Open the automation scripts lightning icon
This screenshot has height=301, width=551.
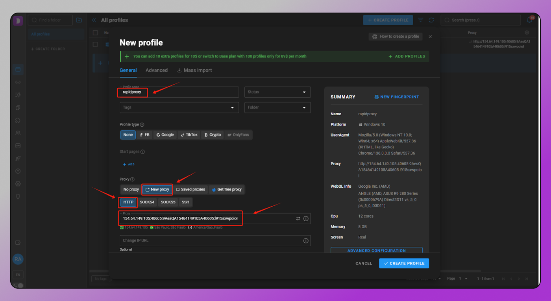coord(18,95)
